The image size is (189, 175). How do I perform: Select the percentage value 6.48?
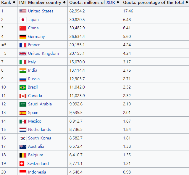click(x=127, y=20)
